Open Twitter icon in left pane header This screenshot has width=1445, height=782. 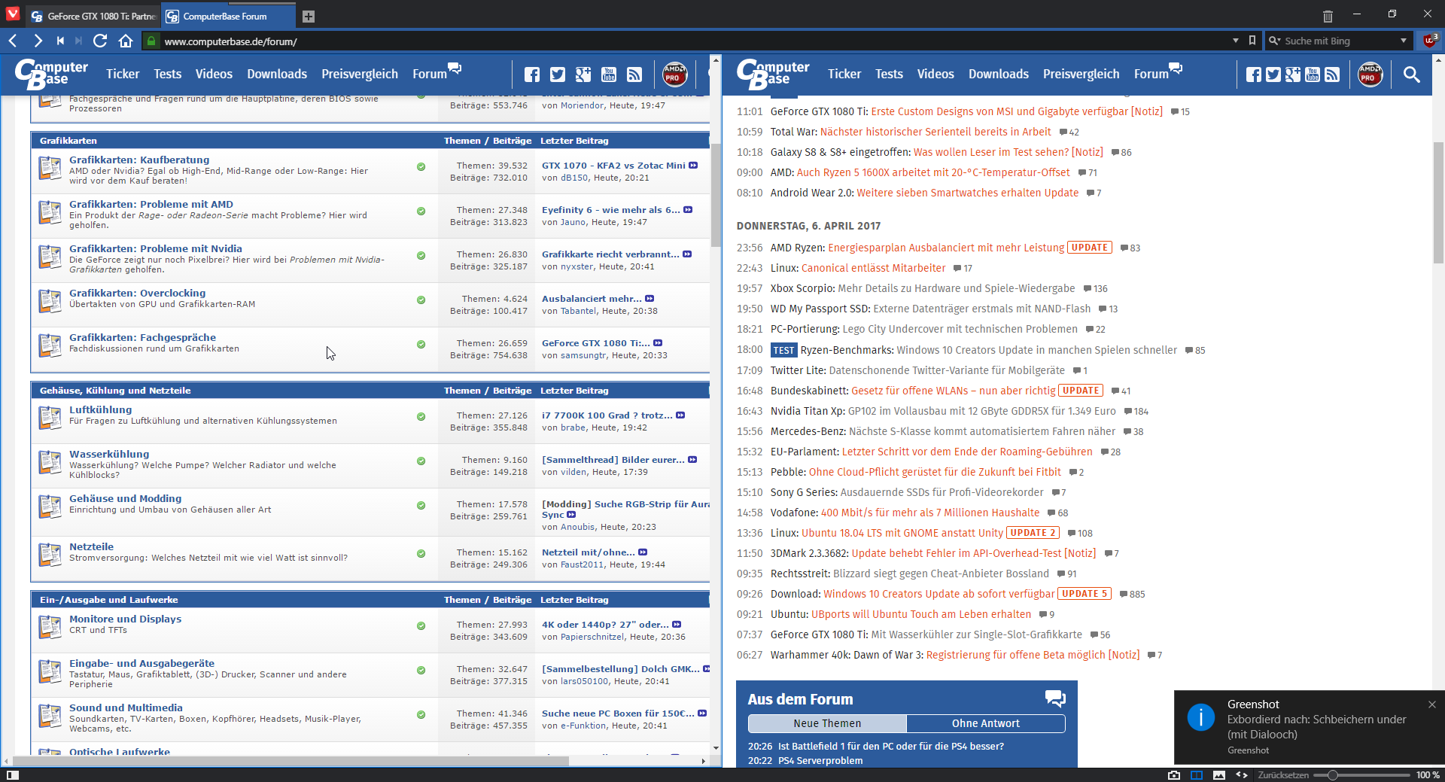558,74
